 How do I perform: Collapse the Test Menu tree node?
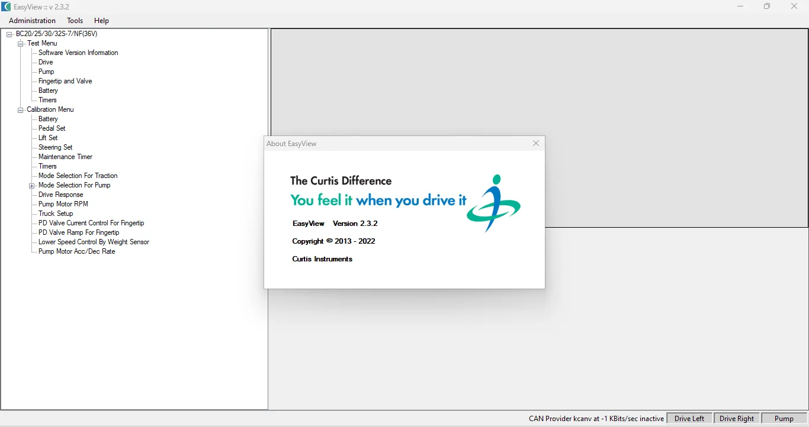21,44
